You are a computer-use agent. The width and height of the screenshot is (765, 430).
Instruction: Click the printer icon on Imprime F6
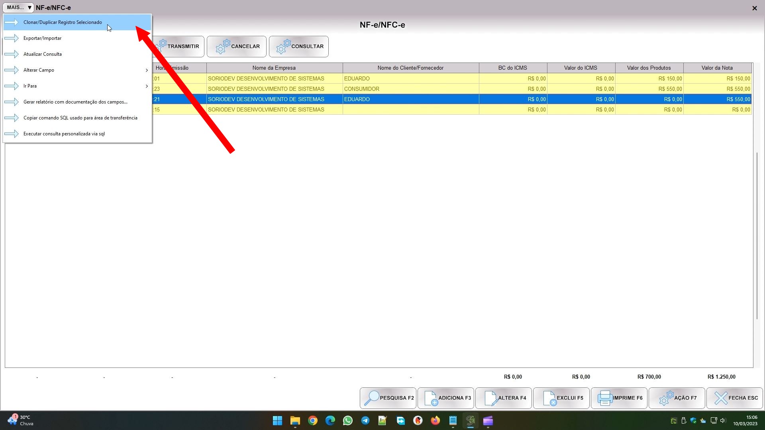[604, 398]
